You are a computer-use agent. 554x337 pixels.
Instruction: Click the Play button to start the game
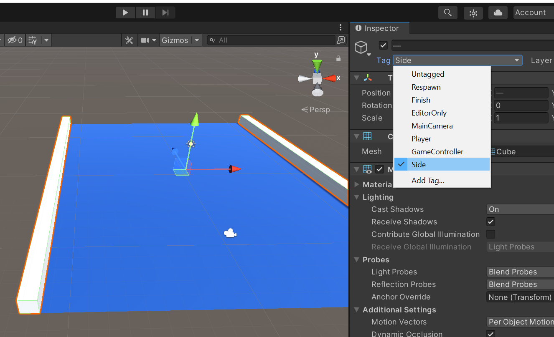click(125, 13)
